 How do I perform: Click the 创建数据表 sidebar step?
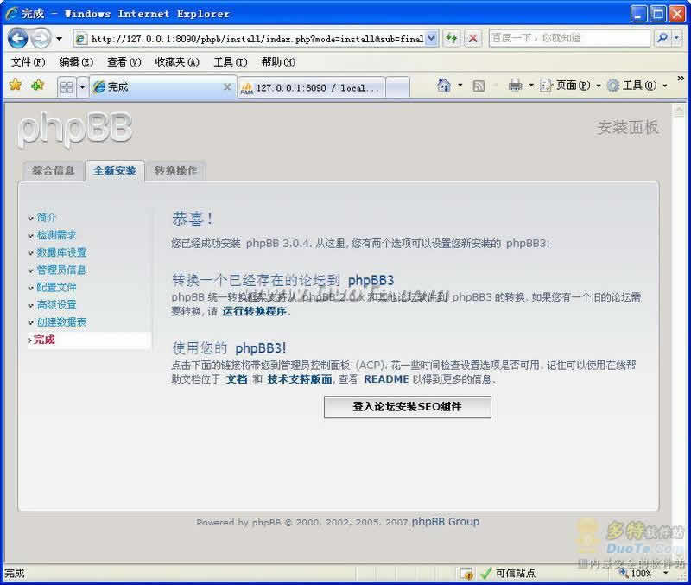click(x=61, y=322)
